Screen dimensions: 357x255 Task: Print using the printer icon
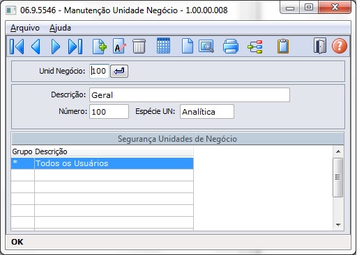click(231, 47)
